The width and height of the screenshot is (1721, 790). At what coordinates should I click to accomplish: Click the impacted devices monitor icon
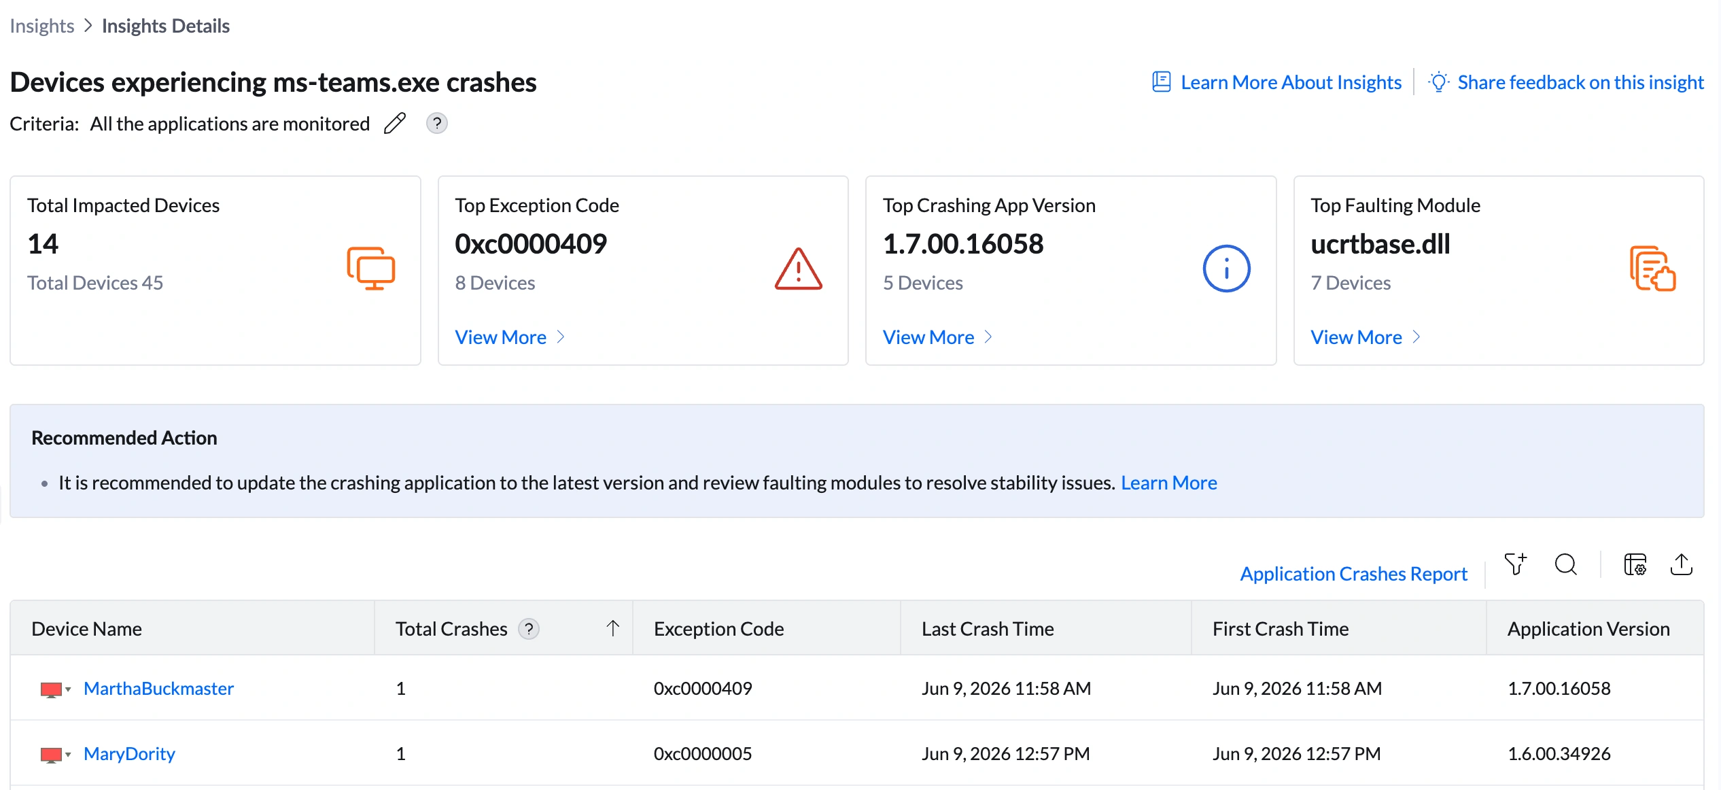(371, 269)
